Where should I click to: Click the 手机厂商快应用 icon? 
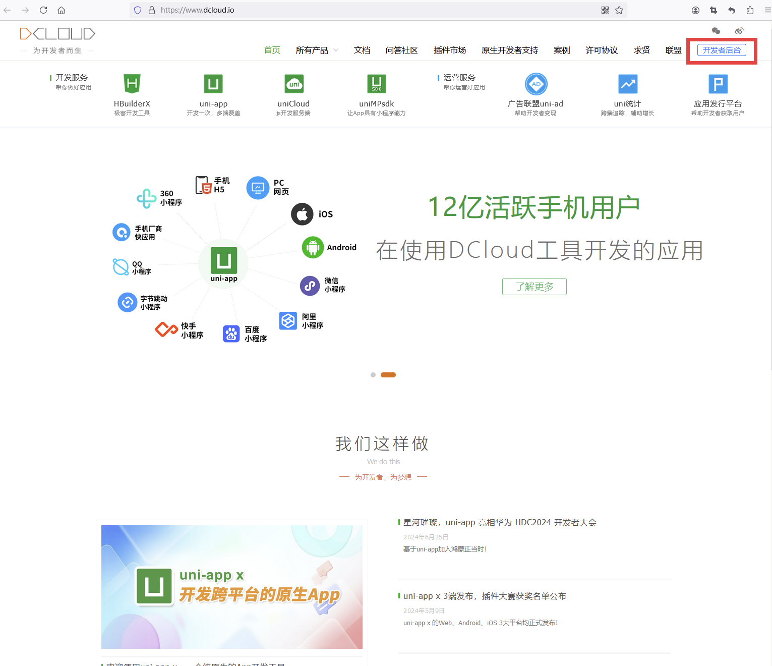pyautogui.click(x=122, y=232)
